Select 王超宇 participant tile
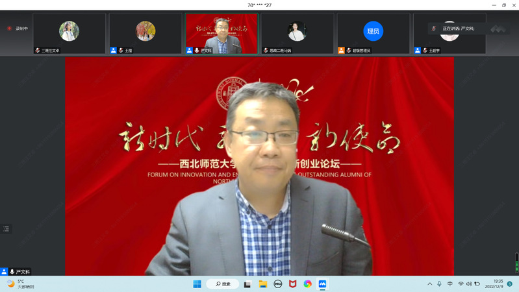519x292 pixels. pos(449,32)
